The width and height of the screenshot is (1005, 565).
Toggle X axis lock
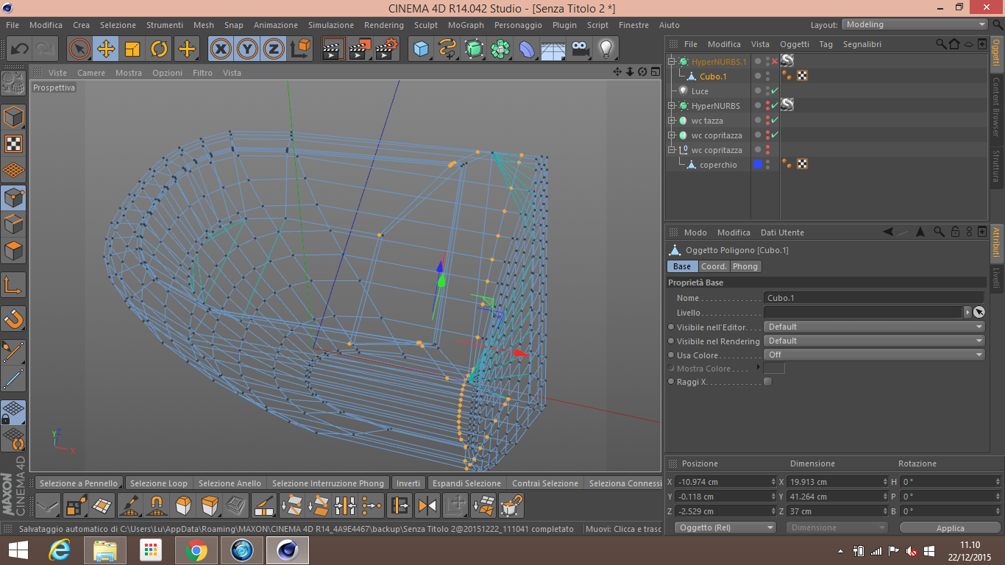(x=220, y=49)
